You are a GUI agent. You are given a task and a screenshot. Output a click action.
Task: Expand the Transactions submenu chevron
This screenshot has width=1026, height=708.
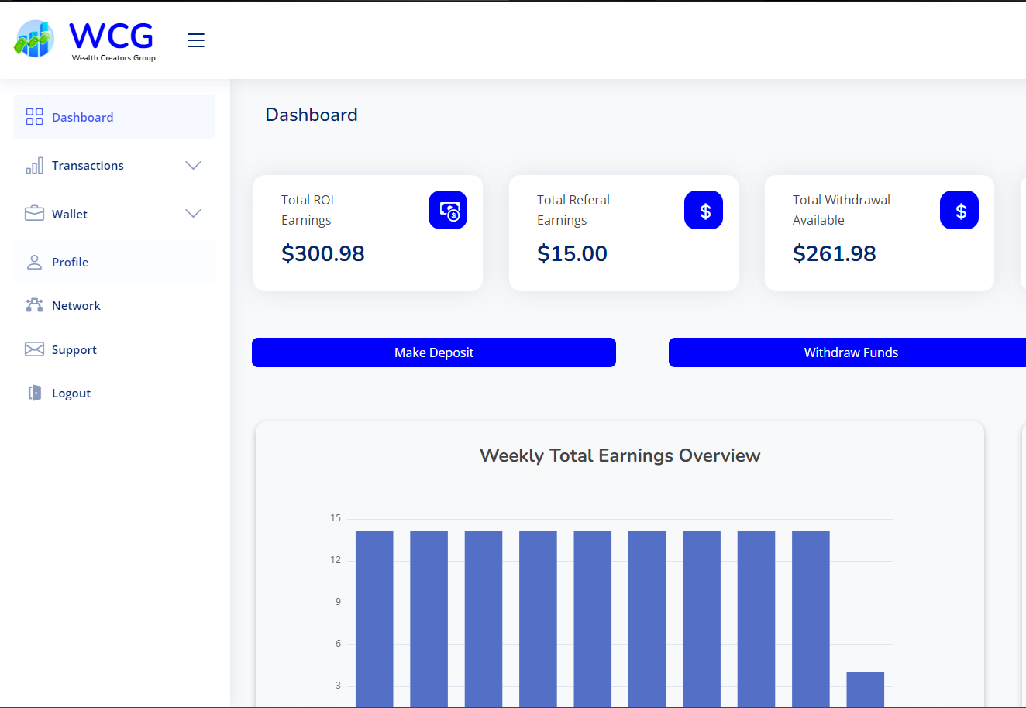(194, 165)
